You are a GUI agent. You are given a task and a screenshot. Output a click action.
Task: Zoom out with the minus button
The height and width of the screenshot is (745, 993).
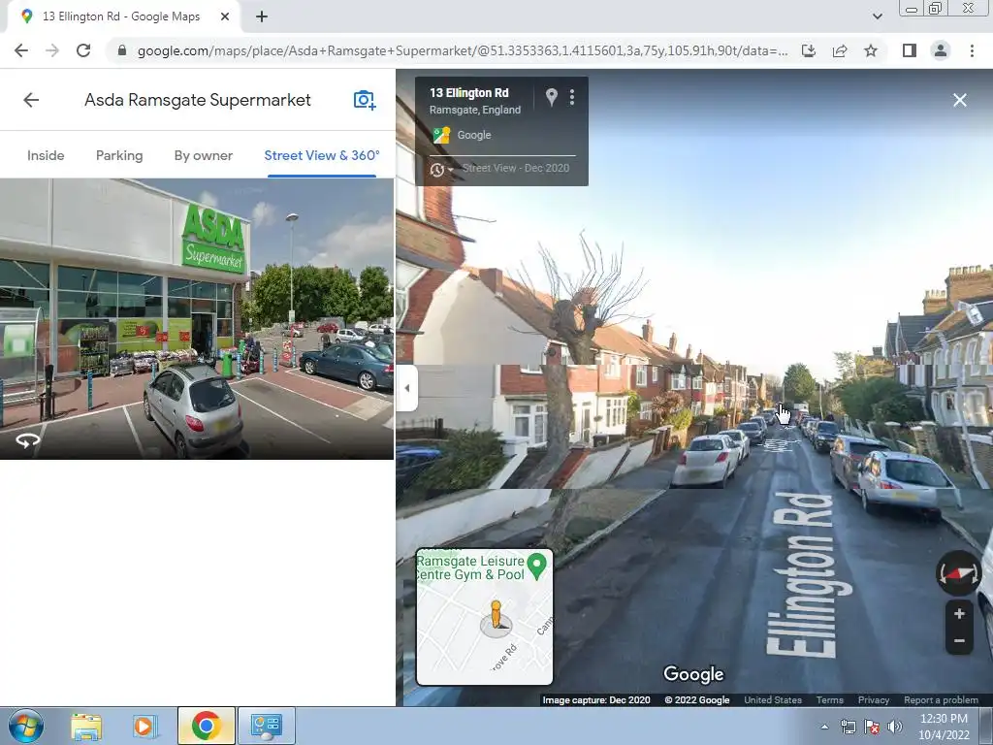(959, 640)
